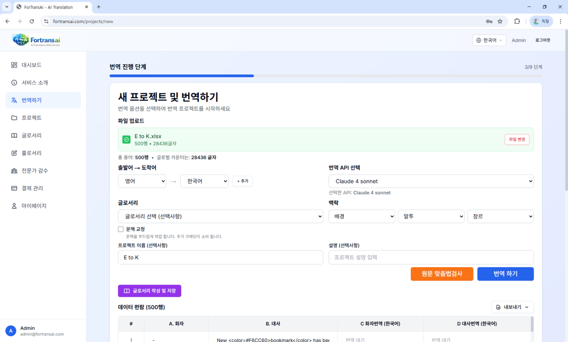Viewport: 568px width, 342px height.
Task: Click the blue 번역 하기 button
Action: tap(505, 274)
